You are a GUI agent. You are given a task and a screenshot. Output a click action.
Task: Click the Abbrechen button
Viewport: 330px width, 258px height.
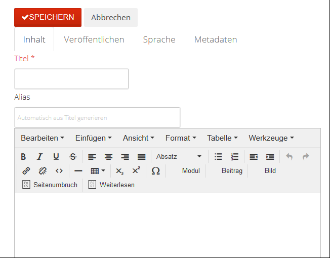pos(111,17)
